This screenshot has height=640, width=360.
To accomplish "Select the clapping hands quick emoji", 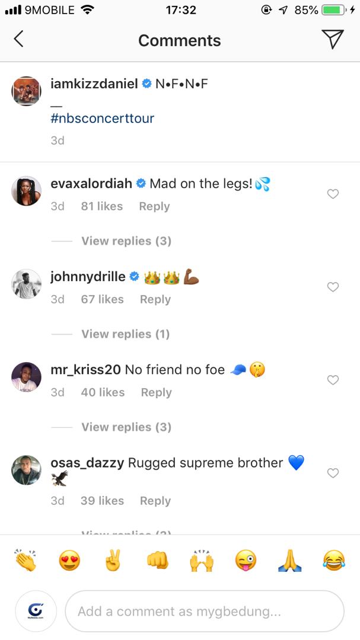I will pyautogui.click(x=24, y=559).
